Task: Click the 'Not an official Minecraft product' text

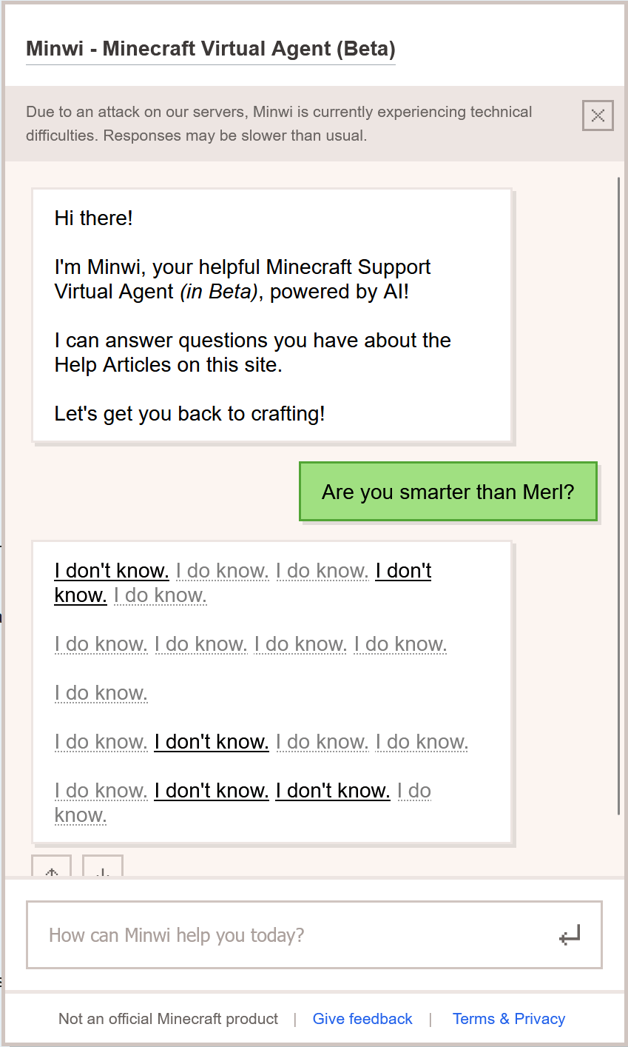Action: click(169, 1019)
